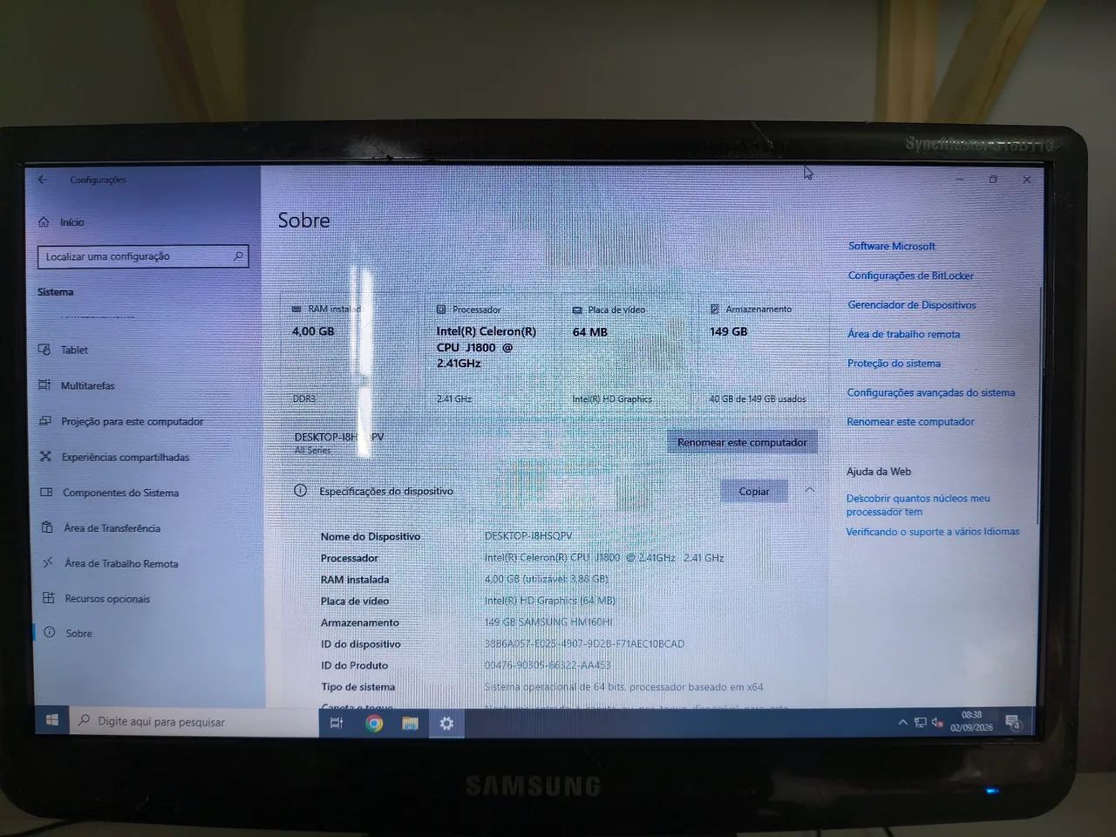Open Área de trabalho remota link

(903, 334)
